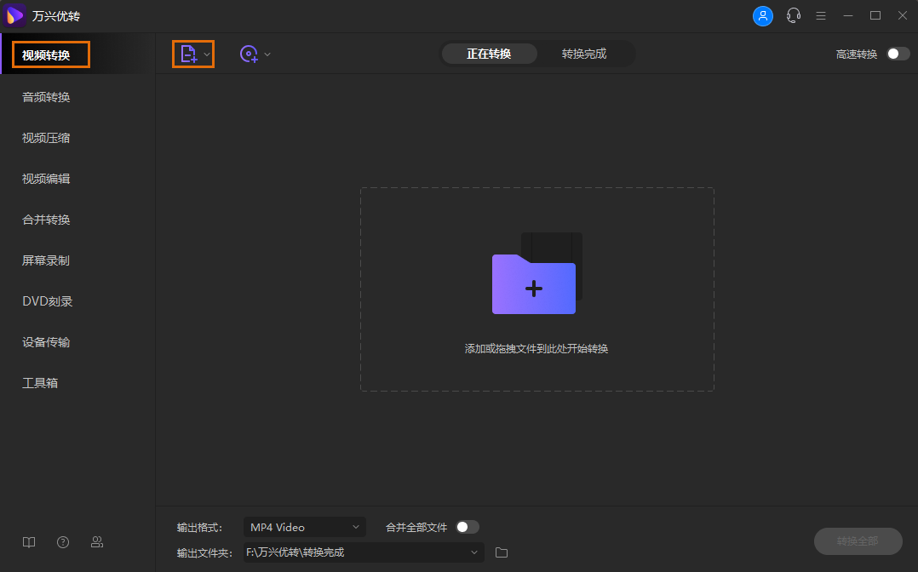Open the add files icon in toolbar
This screenshot has height=572, width=918.
click(188, 54)
